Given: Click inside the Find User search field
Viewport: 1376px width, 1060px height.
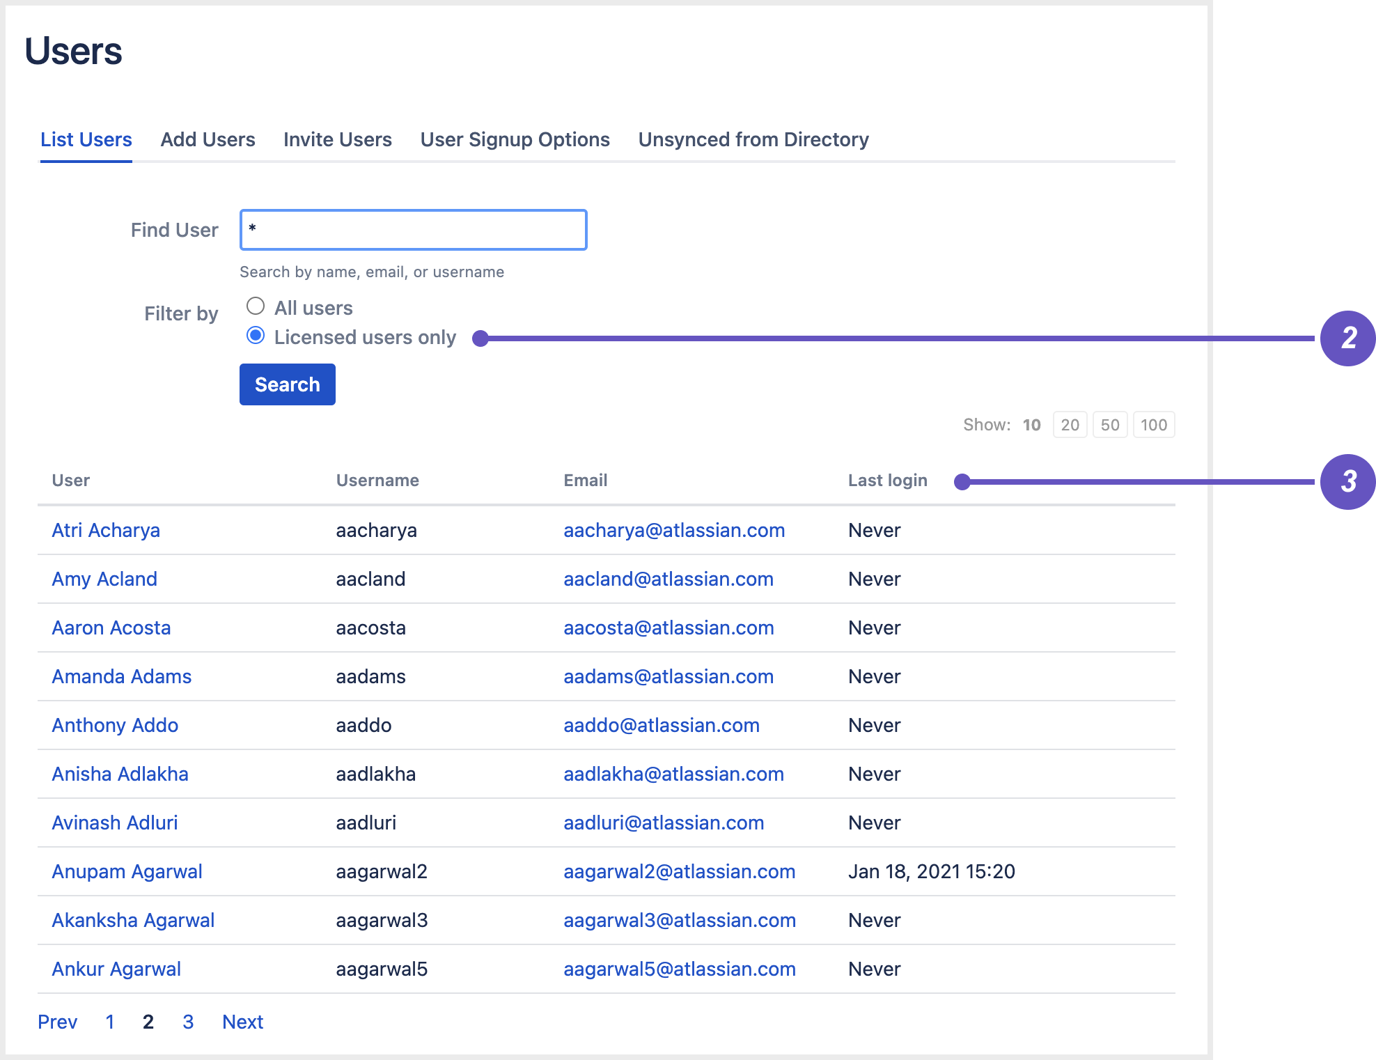Looking at the screenshot, I should (412, 229).
